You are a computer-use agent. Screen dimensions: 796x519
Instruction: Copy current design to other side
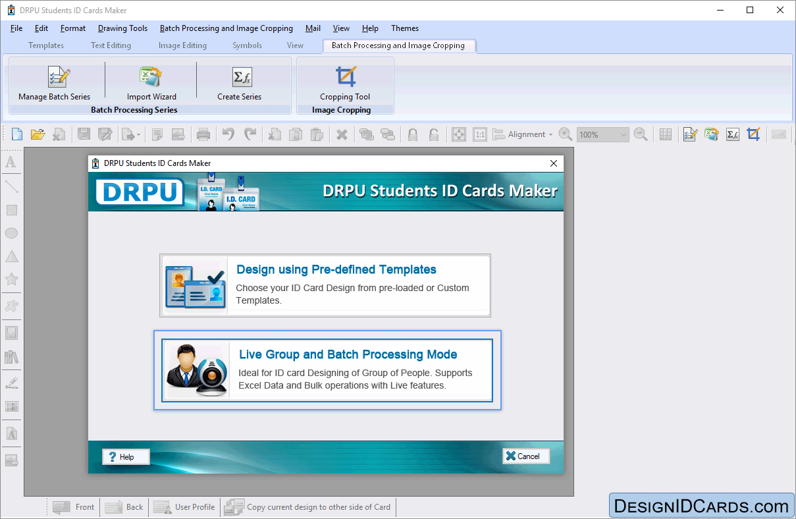coord(308,507)
